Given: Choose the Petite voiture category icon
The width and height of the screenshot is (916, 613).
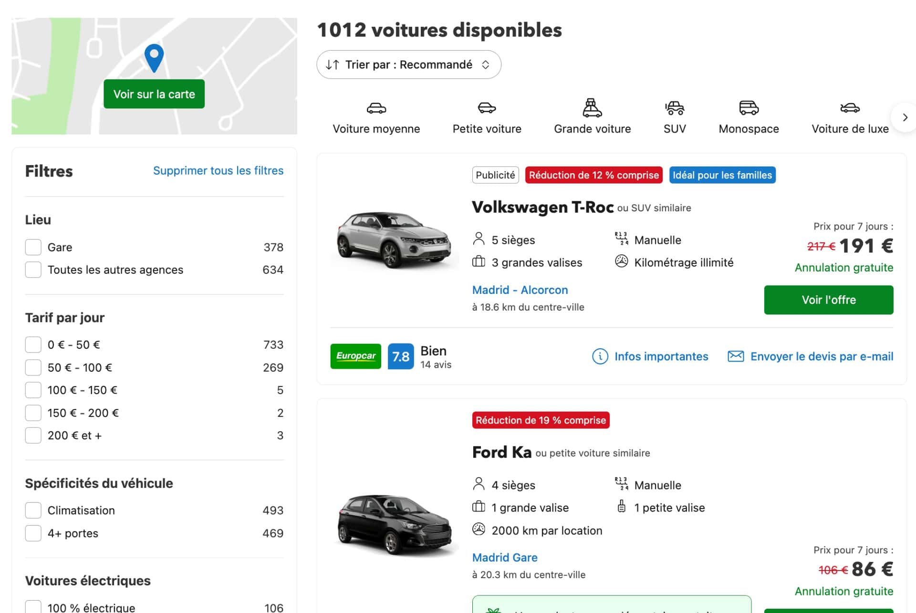Looking at the screenshot, I should tap(487, 108).
